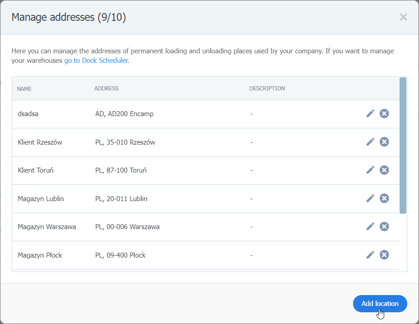Click the Klient Toruń name cell
The width and height of the screenshot is (419, 324).
[x=36, y=170]
